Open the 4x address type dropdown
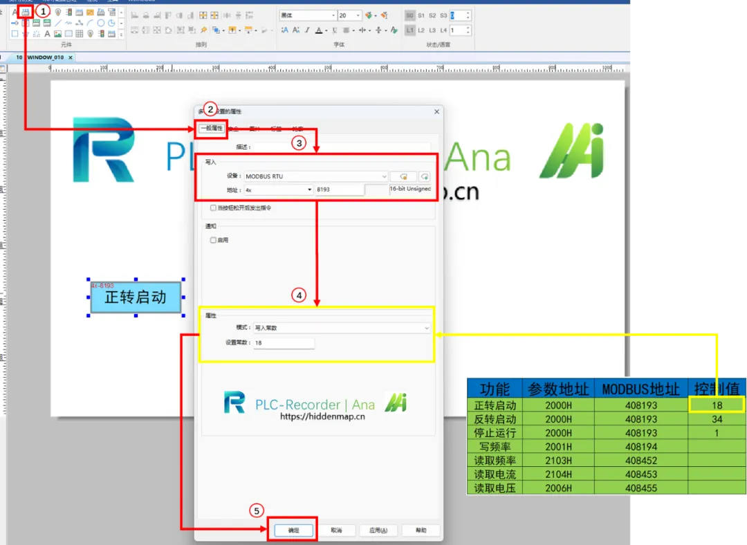The image size is (747, 545). click(310, 190)
